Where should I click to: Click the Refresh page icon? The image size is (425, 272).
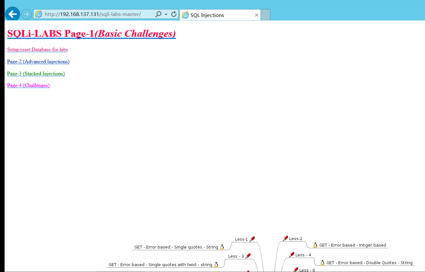pos(174,14)
